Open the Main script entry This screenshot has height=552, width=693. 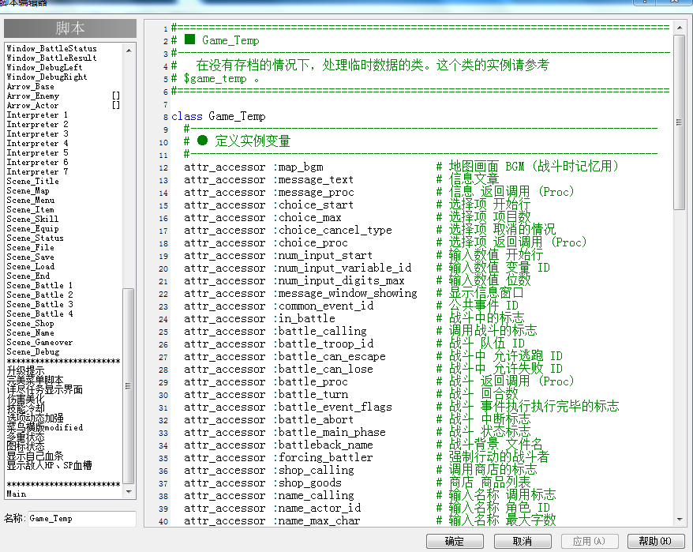pos(17,494)
